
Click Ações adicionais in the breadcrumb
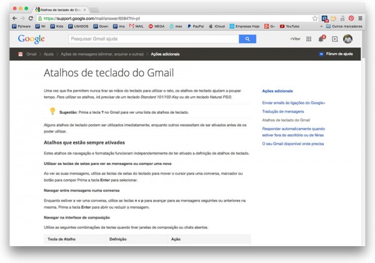click(x=165, y=54)
